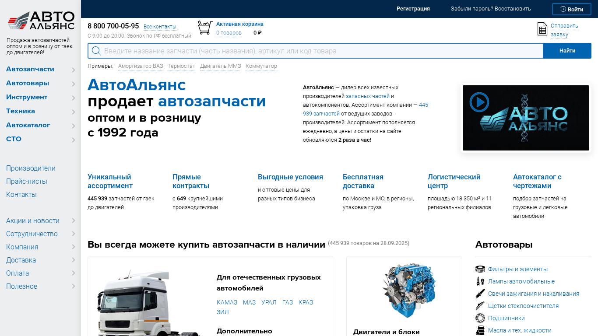Screen dimensions: 598x336
Task: Open the Инструмент sidebar category
Action: coord(27,97)
